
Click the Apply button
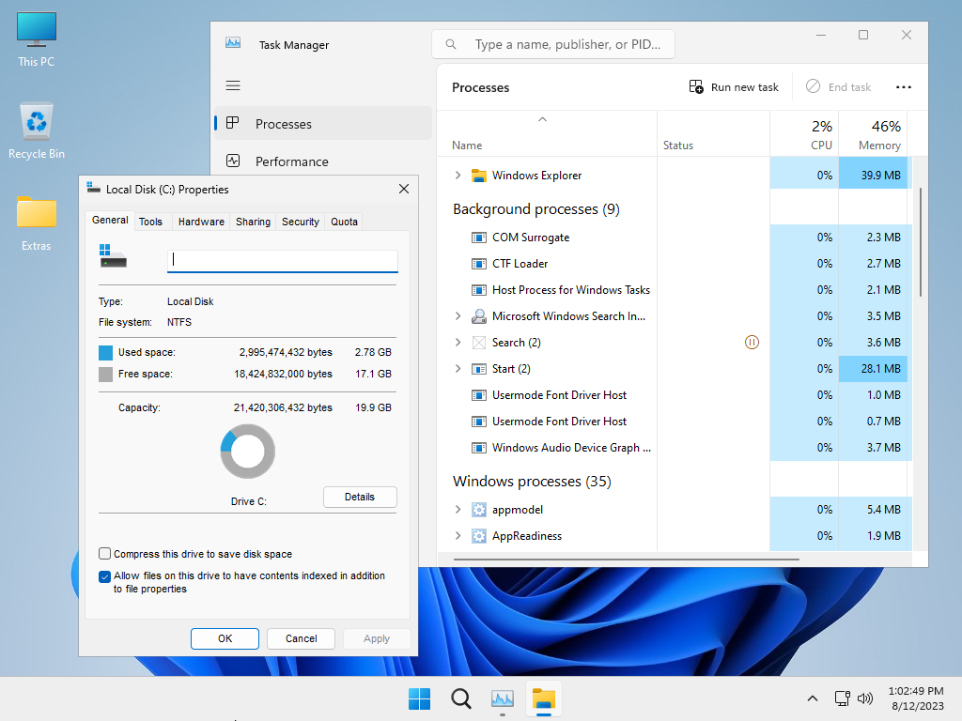(x=376, y=638)
